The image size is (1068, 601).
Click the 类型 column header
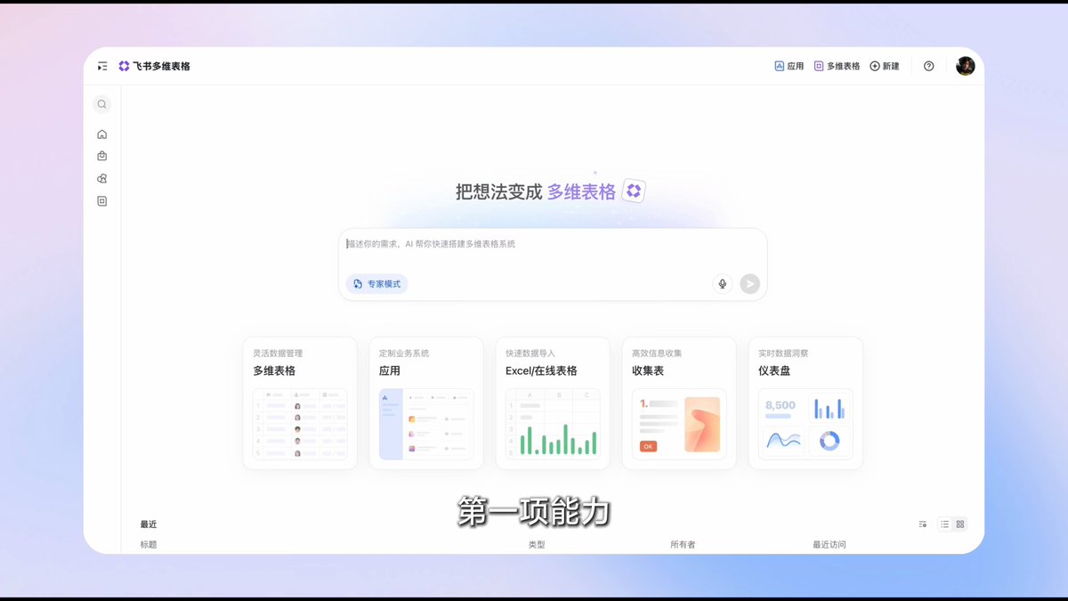pos(537,544)
